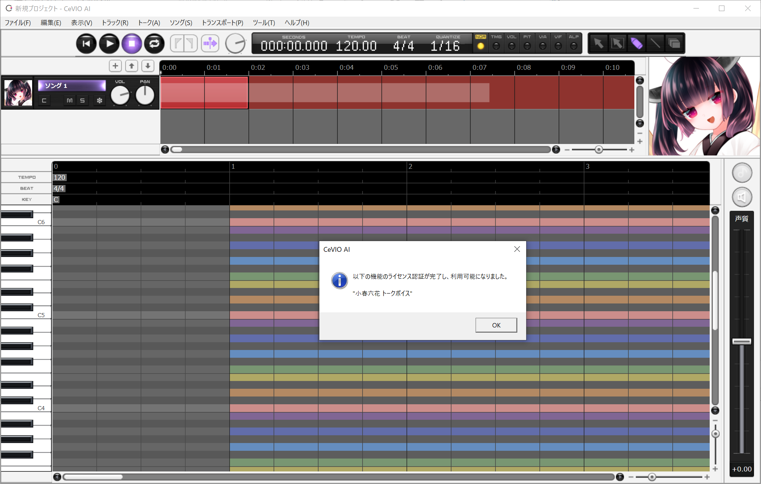This screenshot has width=761, height=484.
Task: Open the Song menu ソング(S)
Action: coord(181,23)
